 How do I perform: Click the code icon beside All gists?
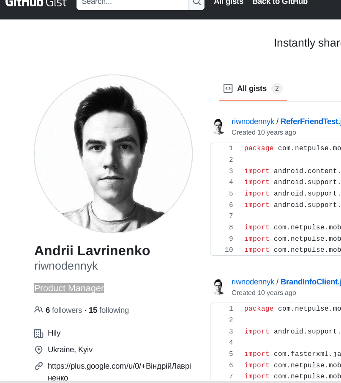pyautogui.click(x=228, y=88)
